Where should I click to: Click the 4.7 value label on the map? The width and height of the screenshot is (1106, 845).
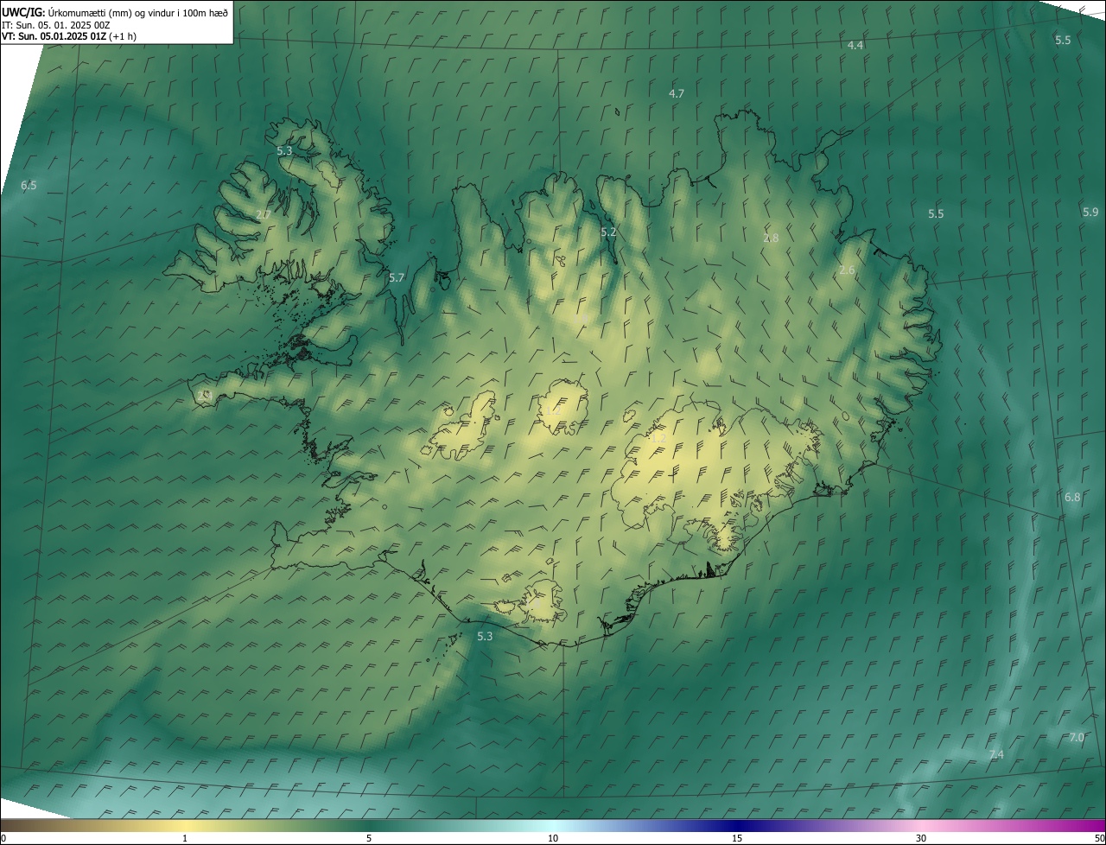(x=677, y=93)
